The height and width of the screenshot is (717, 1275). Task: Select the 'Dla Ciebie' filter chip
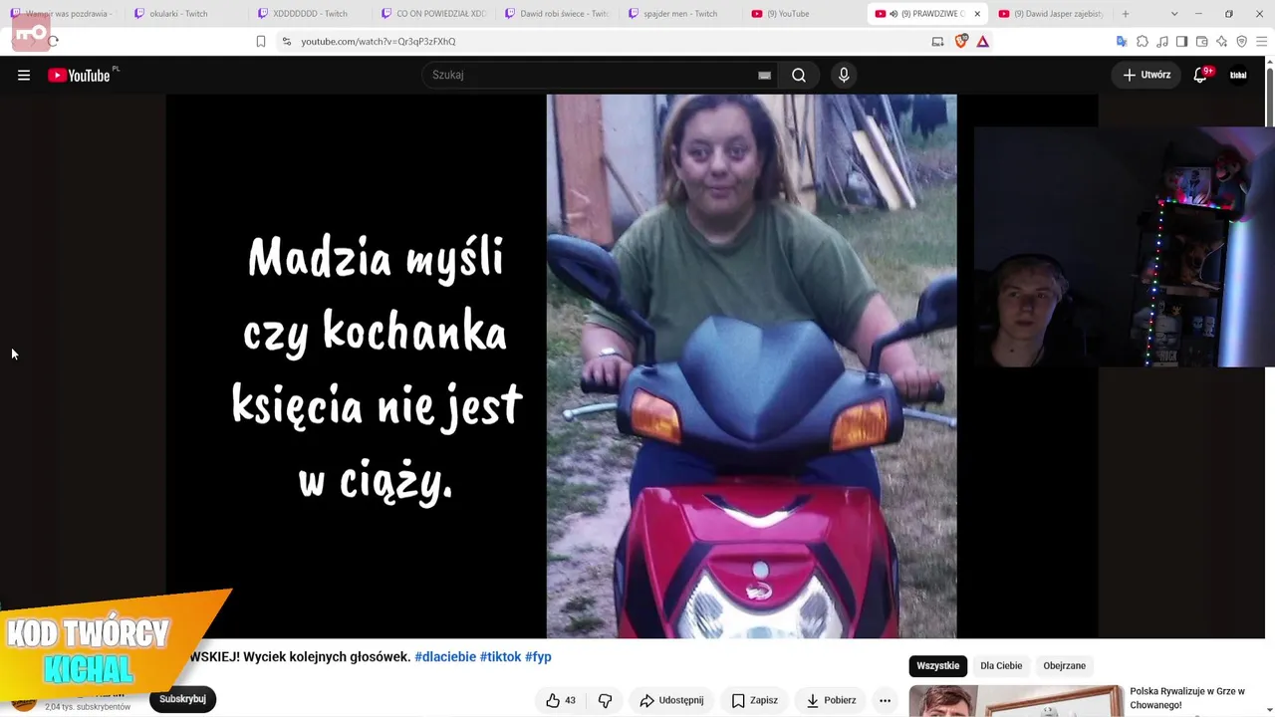coord(1001,665)
